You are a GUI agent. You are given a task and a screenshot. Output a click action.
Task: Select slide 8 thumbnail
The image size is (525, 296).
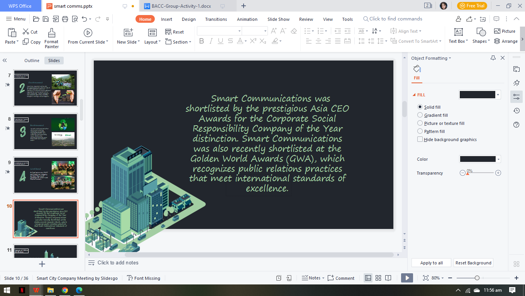(46, 131)
